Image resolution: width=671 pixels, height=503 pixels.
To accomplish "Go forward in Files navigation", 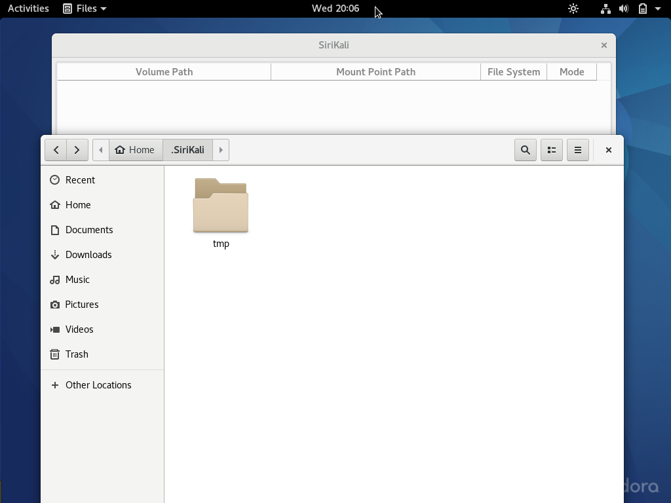I will pos(77,150).
